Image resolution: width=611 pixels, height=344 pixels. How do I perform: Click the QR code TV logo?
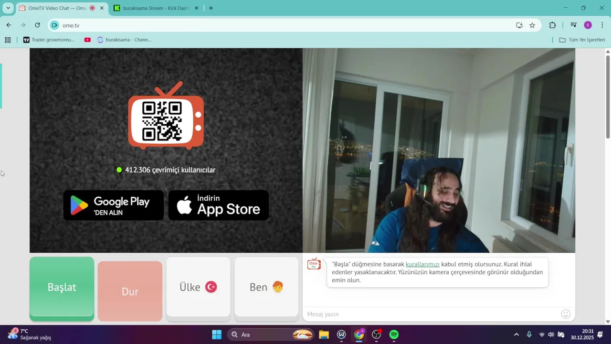(166, 115)
